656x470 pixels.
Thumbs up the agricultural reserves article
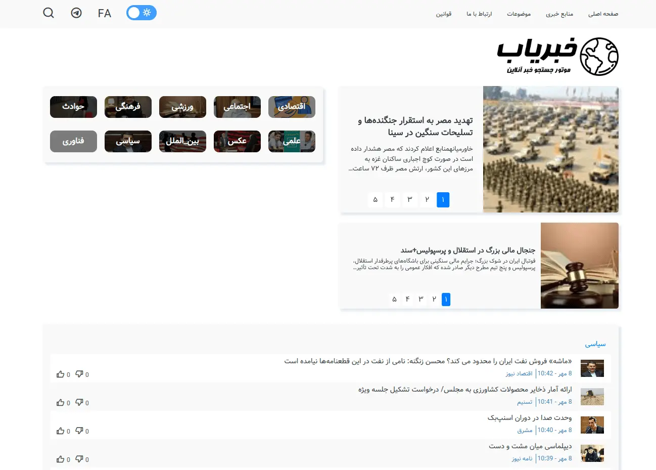point(61,403)
